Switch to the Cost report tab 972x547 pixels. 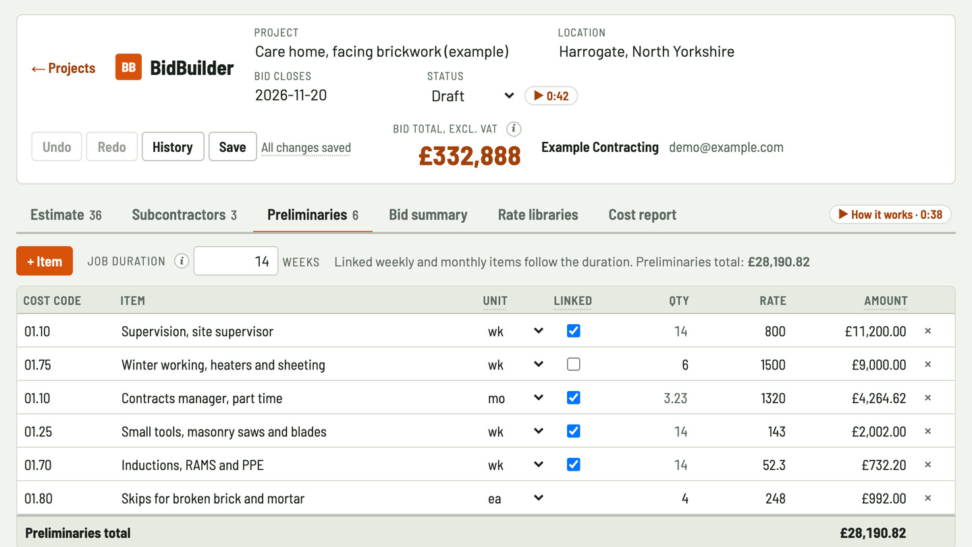(642, 215)
